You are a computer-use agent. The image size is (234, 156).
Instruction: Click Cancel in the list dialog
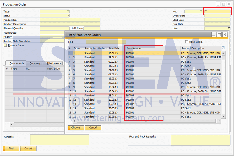[93, 127]
